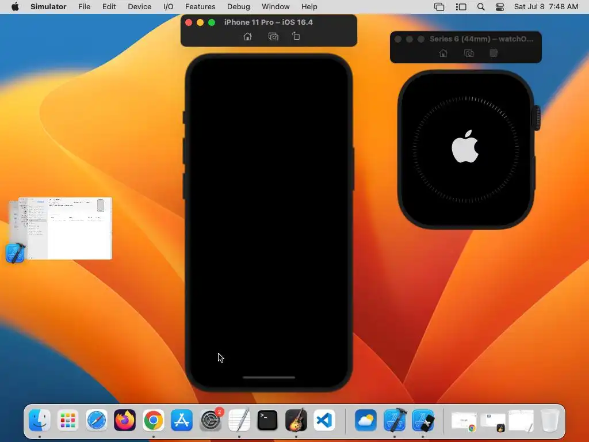Viewport: 589px width, 442px height.
Task: Open the Apple menu
Action: coord(15,7)
